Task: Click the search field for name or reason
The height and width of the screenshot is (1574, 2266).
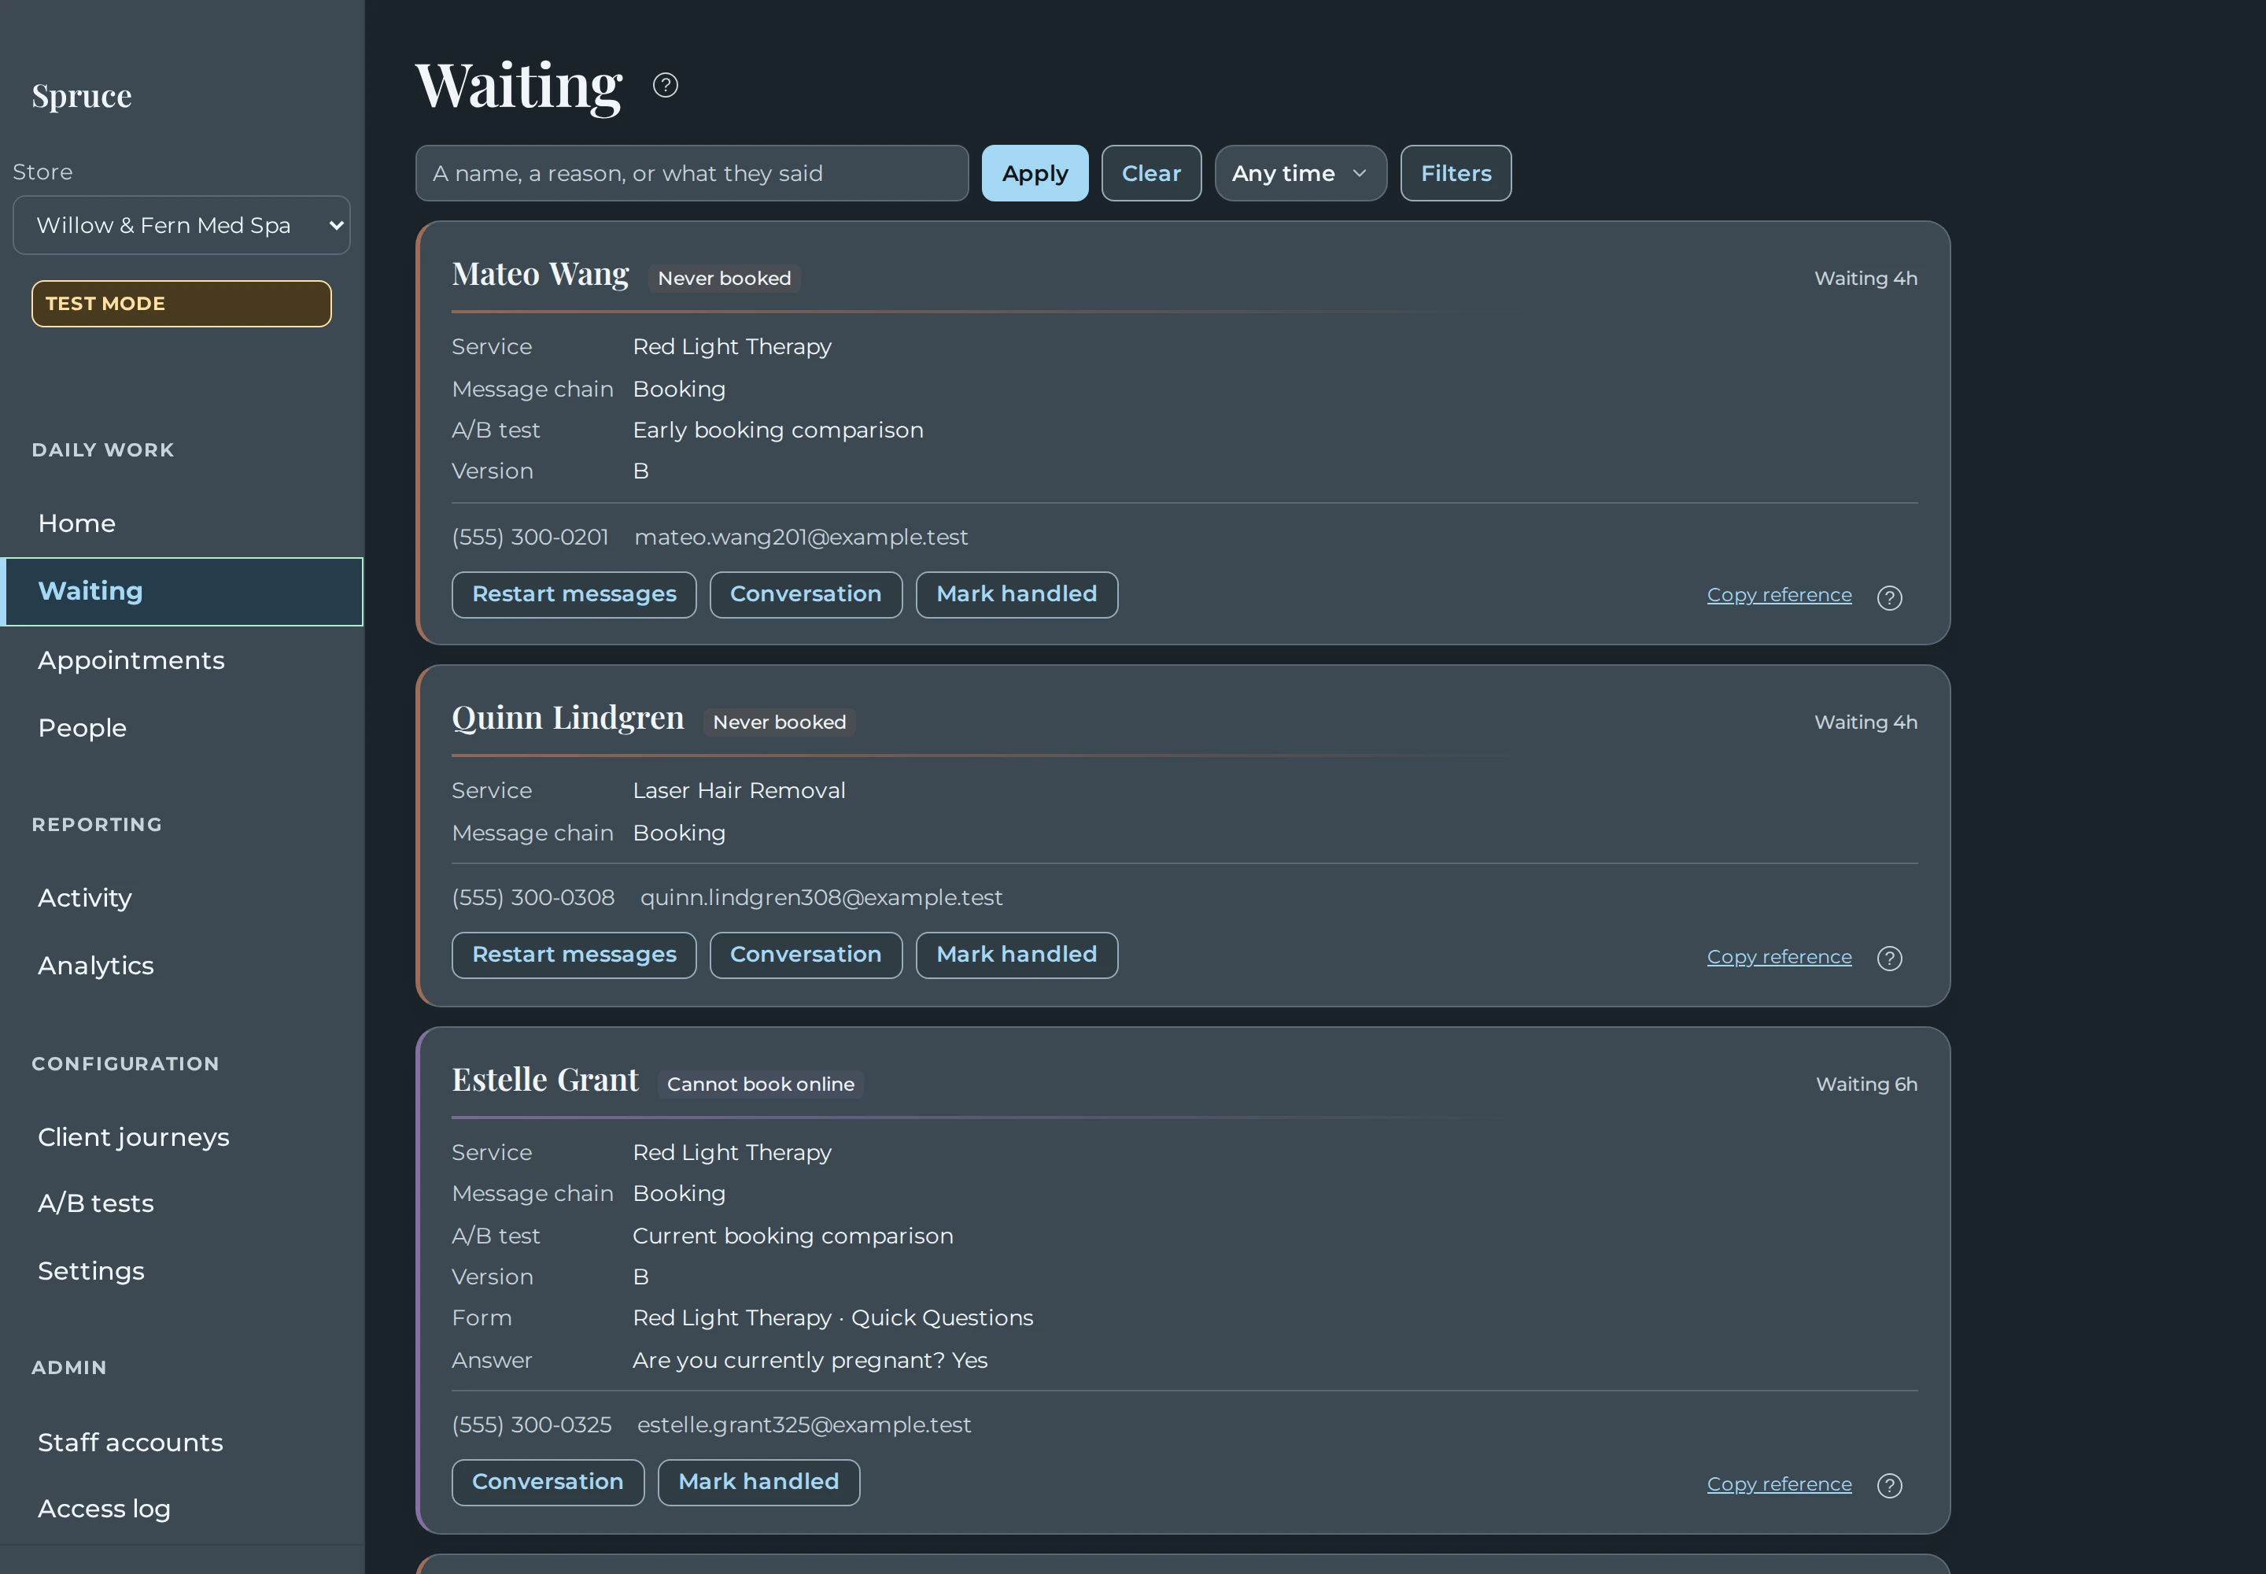Action: coord(692,174)
